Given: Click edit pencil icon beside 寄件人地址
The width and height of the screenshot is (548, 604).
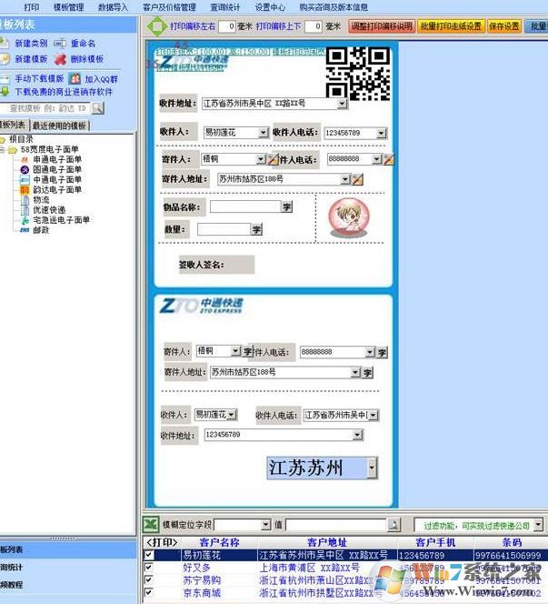Looking at the screenshot, I should point(357,179).
